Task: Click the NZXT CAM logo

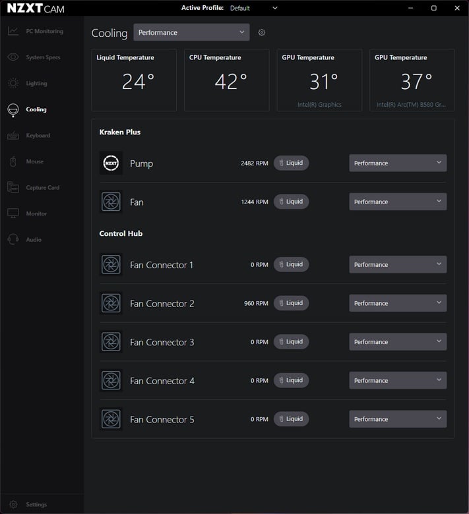Action: 36,8
